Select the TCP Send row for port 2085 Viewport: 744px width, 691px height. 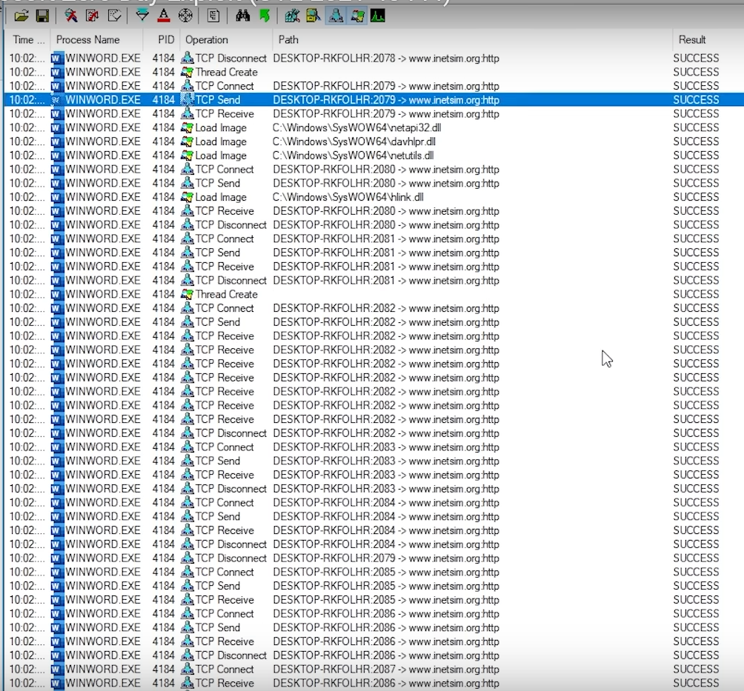pyautogui.click(x=374, y=586)
